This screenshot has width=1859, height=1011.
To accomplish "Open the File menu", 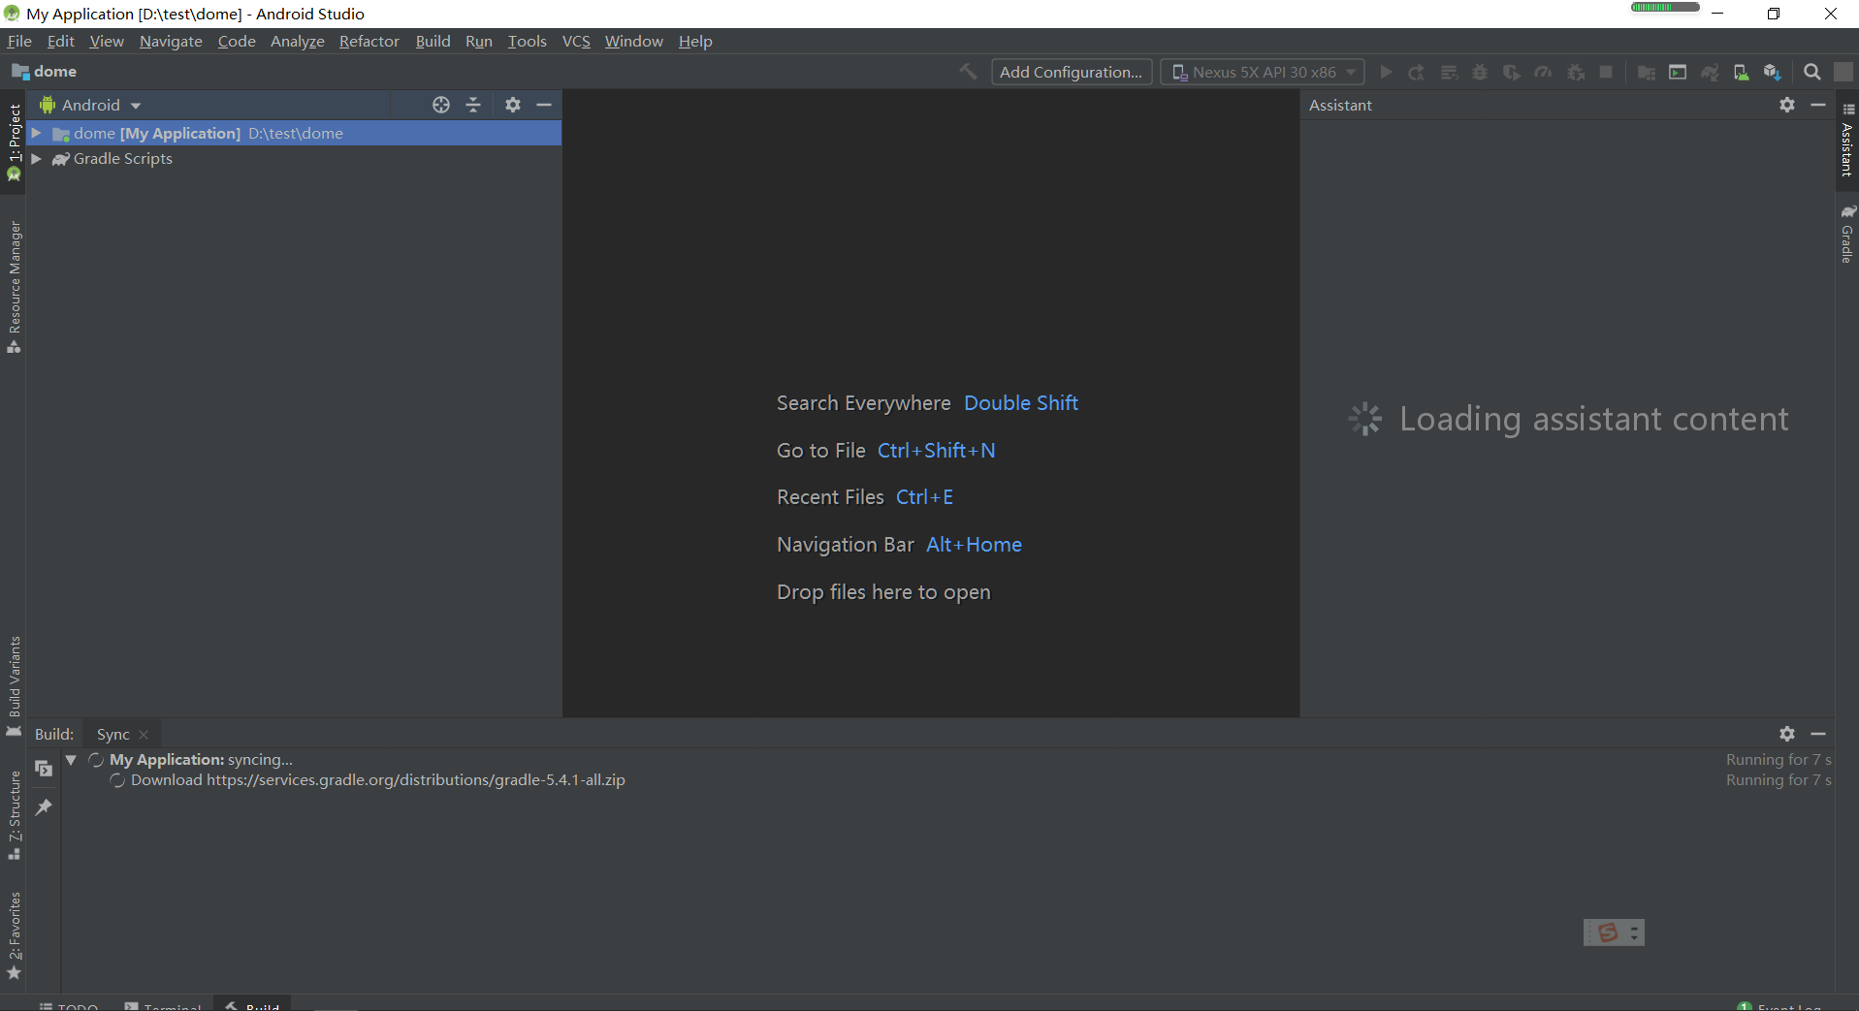I will pyautogui.click(x=19, y=41).
